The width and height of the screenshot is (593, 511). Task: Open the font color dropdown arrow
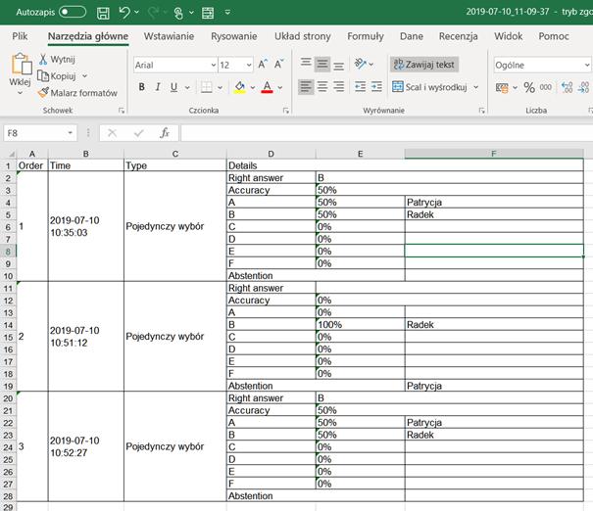click(x=280, y=88)
